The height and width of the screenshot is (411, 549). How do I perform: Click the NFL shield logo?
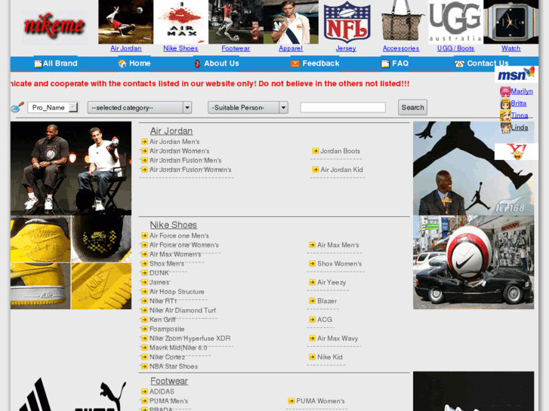347,22
